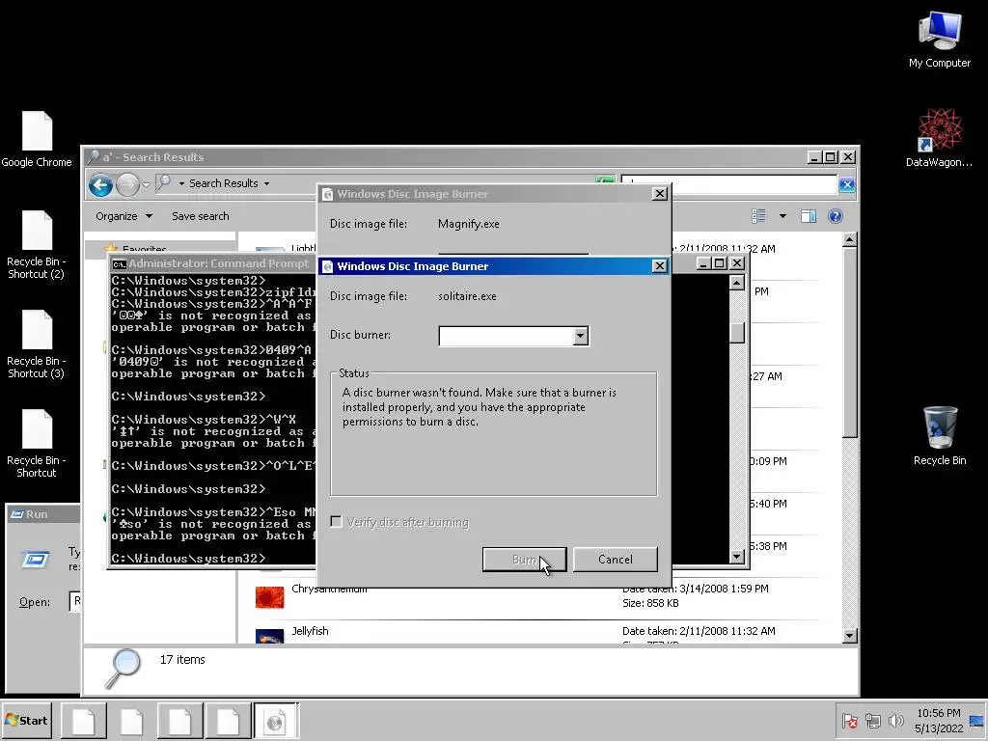
Task: Click the third blank taskbar item
Action: 178,721
